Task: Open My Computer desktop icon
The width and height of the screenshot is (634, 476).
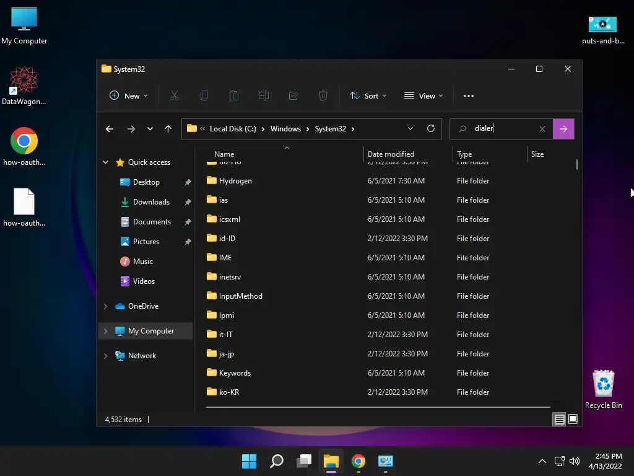Action: (24, 26)
